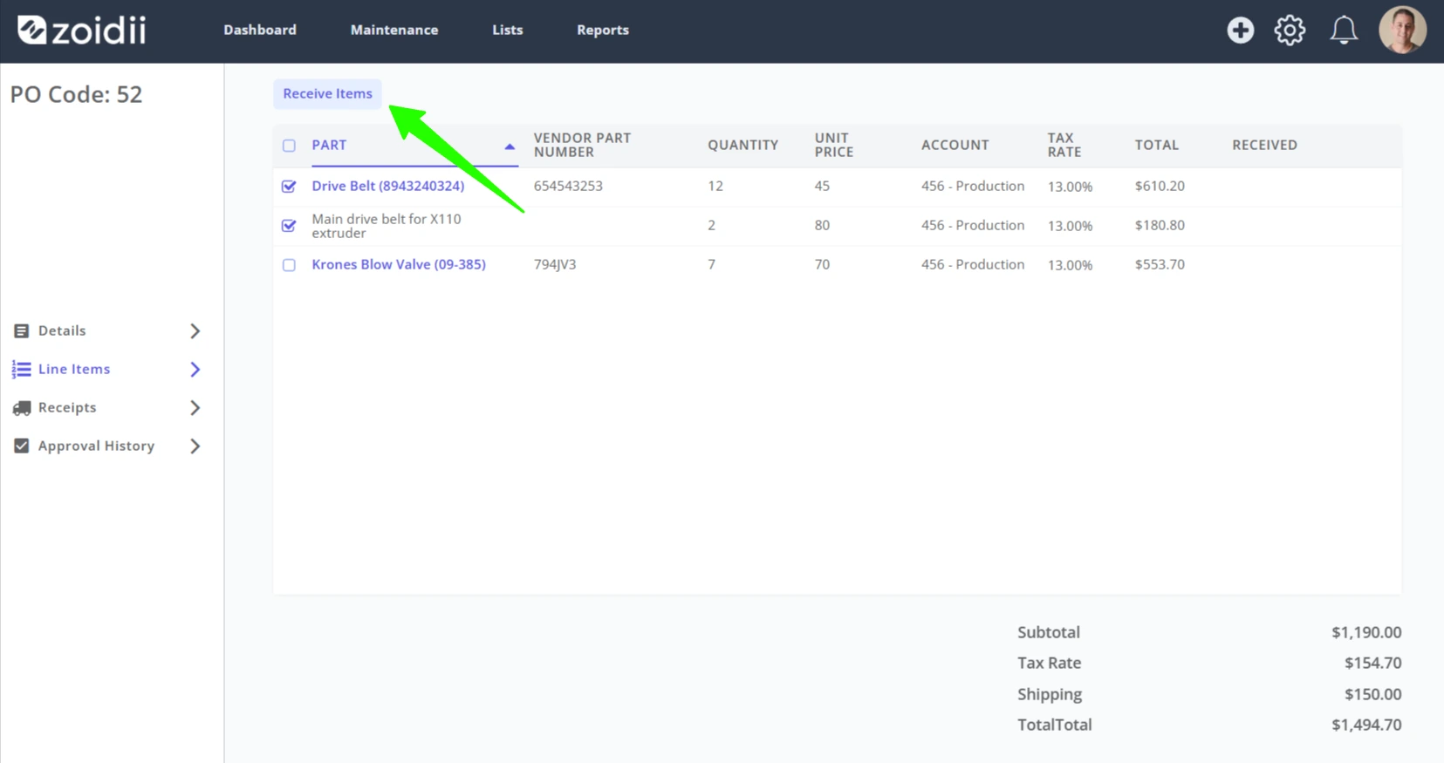Toggle the PART column sort arrow
This screenshot has height=763, width=1444.
tap(510, 146)
